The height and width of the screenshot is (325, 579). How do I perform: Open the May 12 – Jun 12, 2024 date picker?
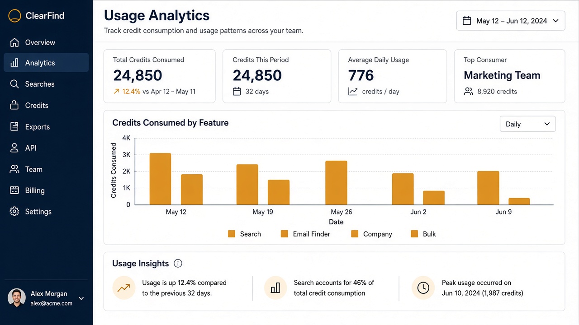tap(511, 21)
